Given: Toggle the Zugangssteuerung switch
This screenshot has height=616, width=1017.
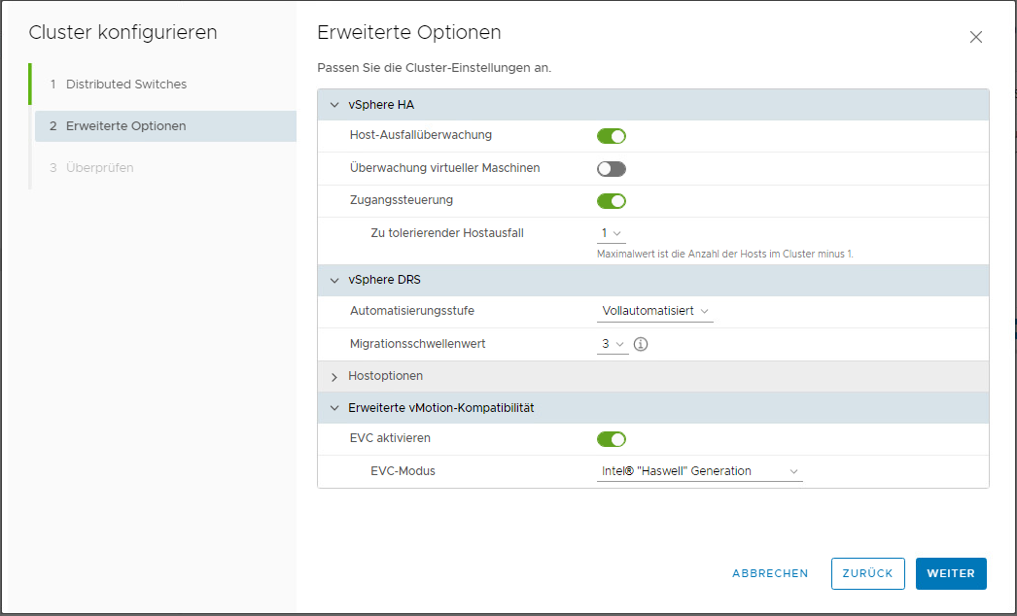Looking at the screenshot, I should (x=611, y=201).
